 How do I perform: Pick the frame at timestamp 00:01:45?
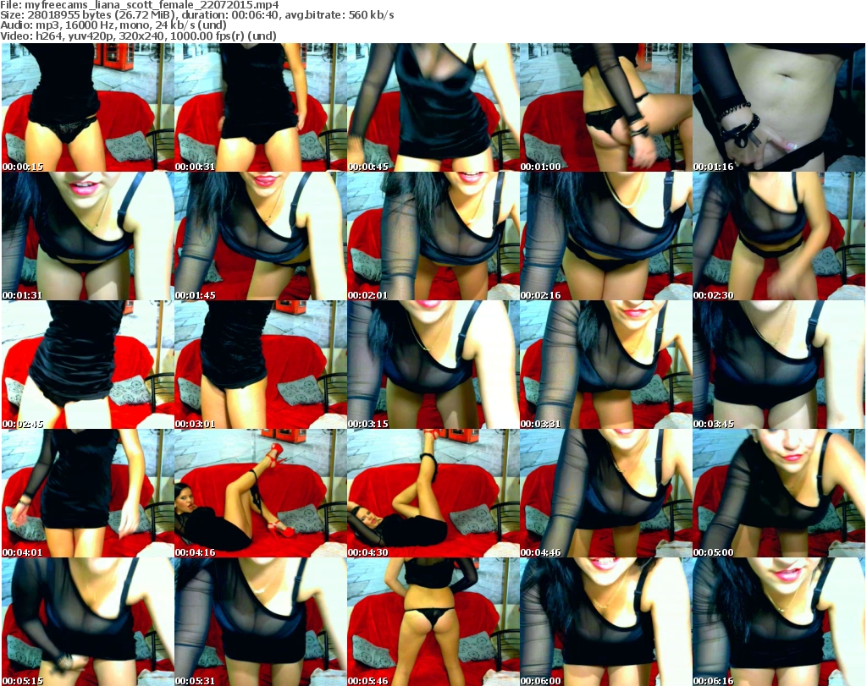click(261, 236)
